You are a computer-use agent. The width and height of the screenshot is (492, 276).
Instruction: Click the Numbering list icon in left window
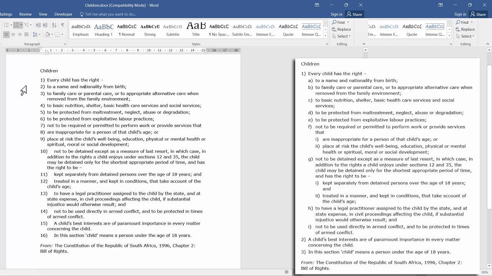16,25
